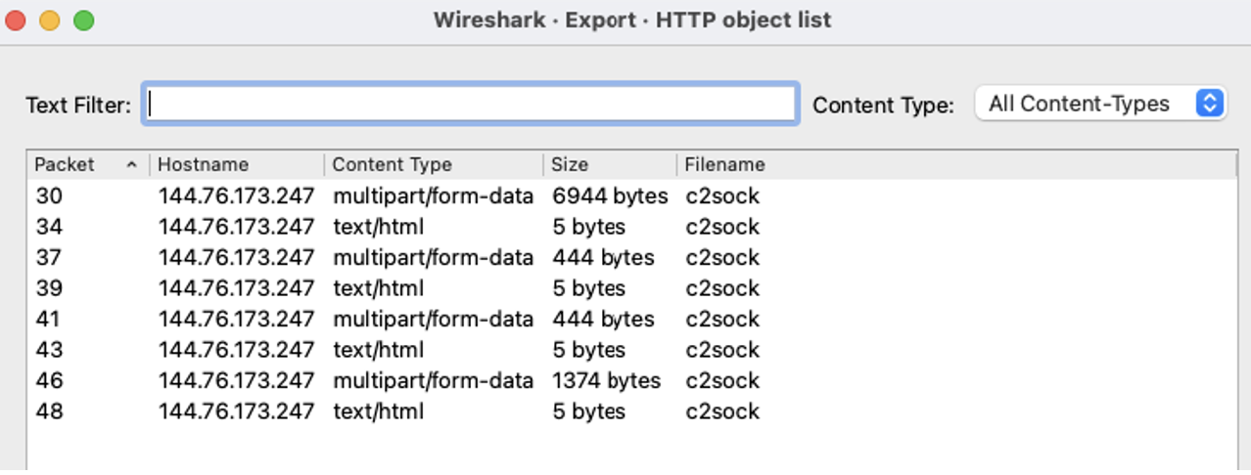Click multipart/form-data in packet 30 row
1251x475 pixels.
click(x=434, y=195)
